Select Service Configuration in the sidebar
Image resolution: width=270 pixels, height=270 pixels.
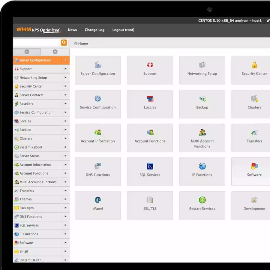(41, 112)
